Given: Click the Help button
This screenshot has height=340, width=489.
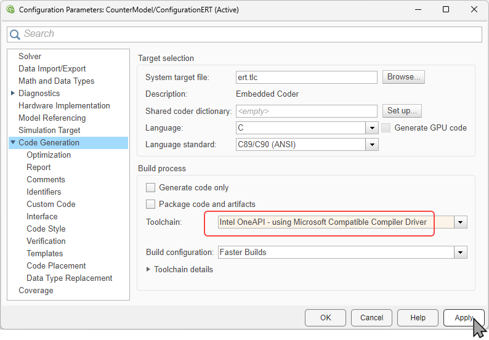Looking at the screenshot, I should tap(418, 318).
